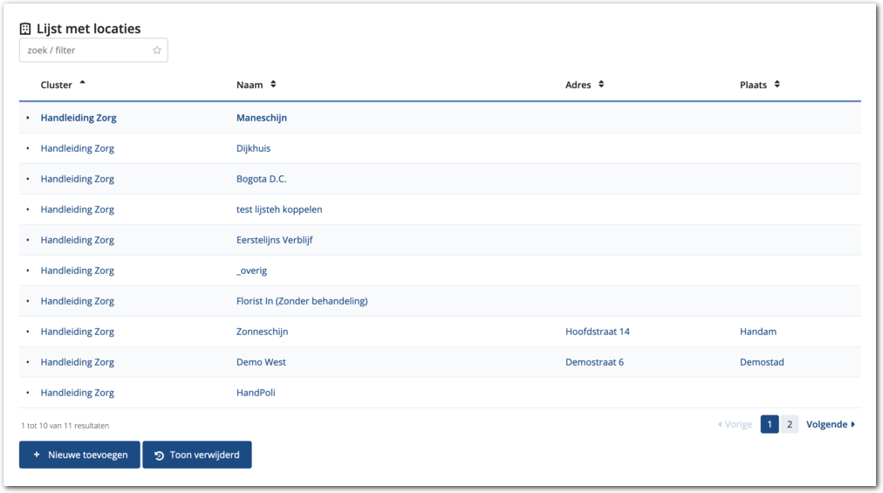Select page 1 in pagination
Screen dimensions: 883x493
(x=769, y=425)
